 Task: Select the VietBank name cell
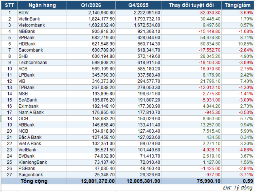pyautogui.click(x=42, y=150)
